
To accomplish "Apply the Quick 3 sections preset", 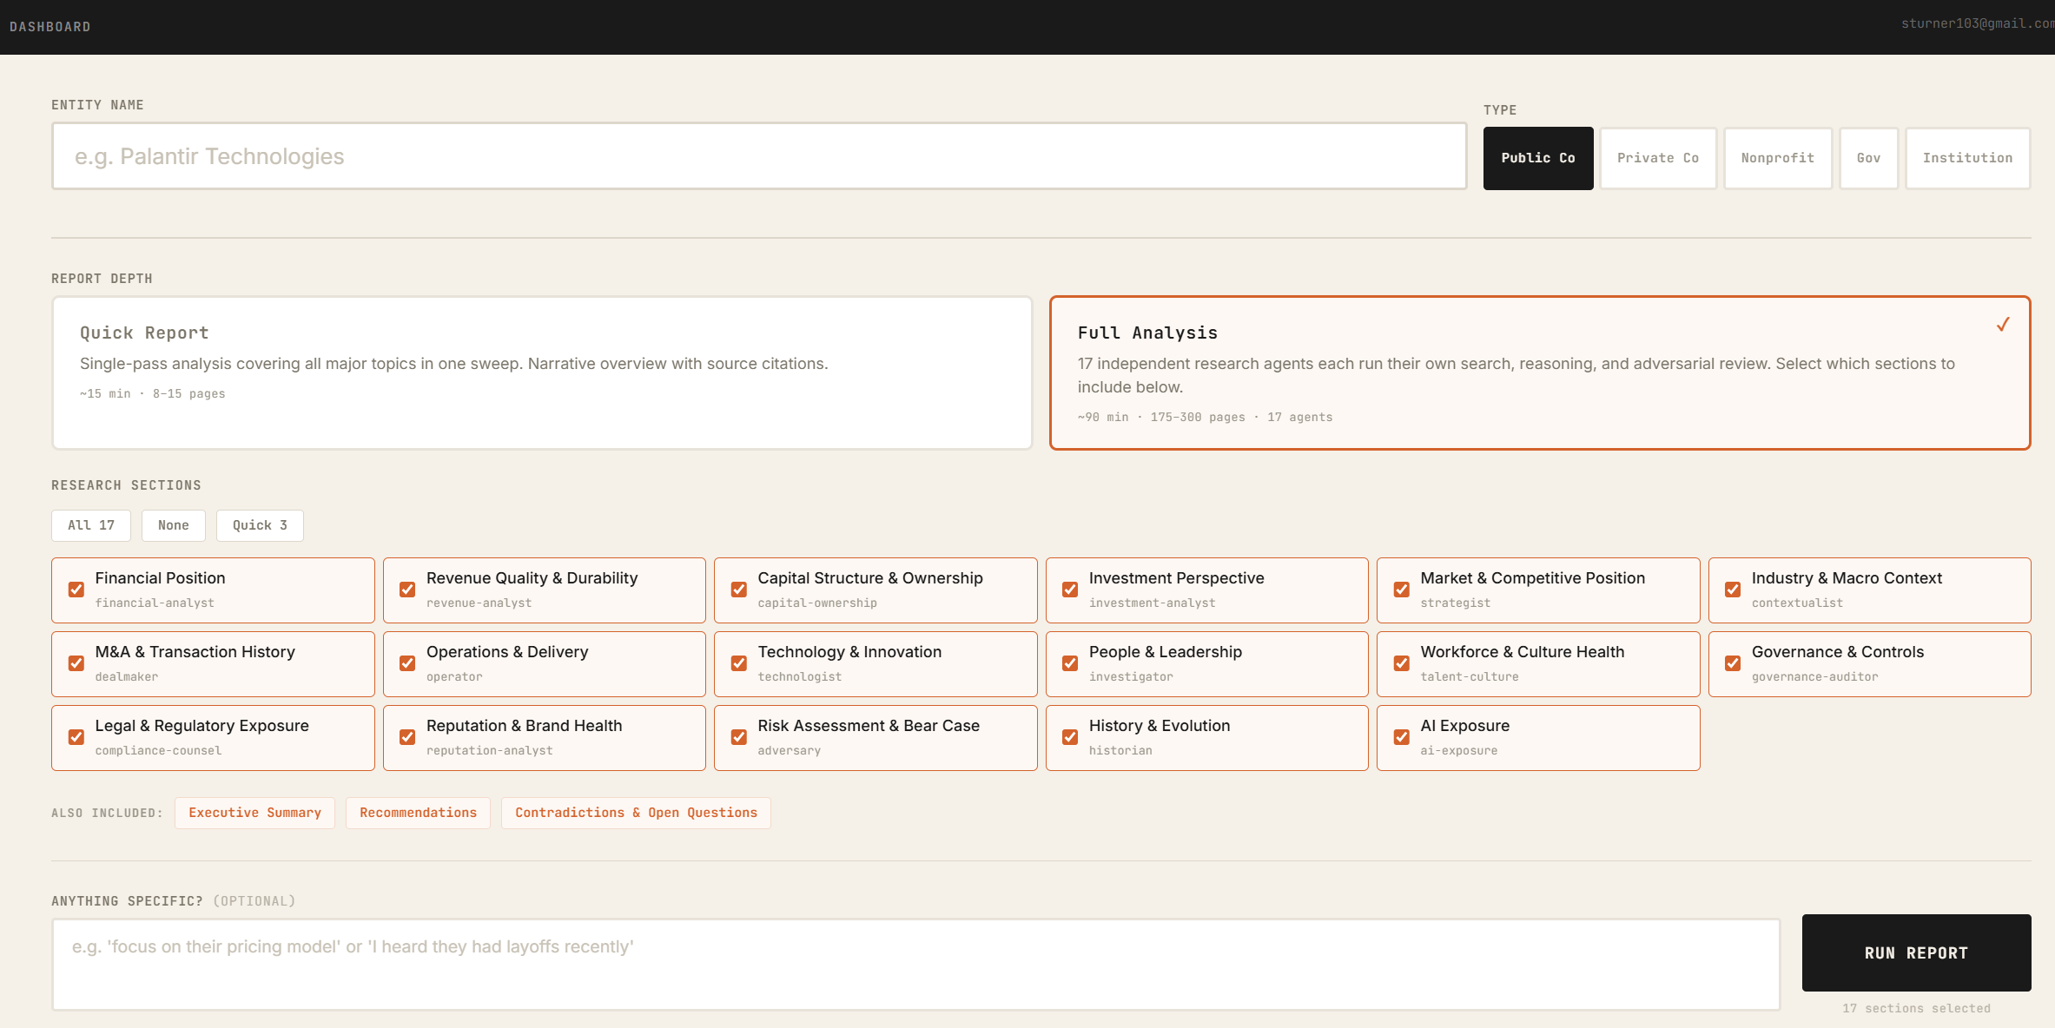I will point(260,525).
